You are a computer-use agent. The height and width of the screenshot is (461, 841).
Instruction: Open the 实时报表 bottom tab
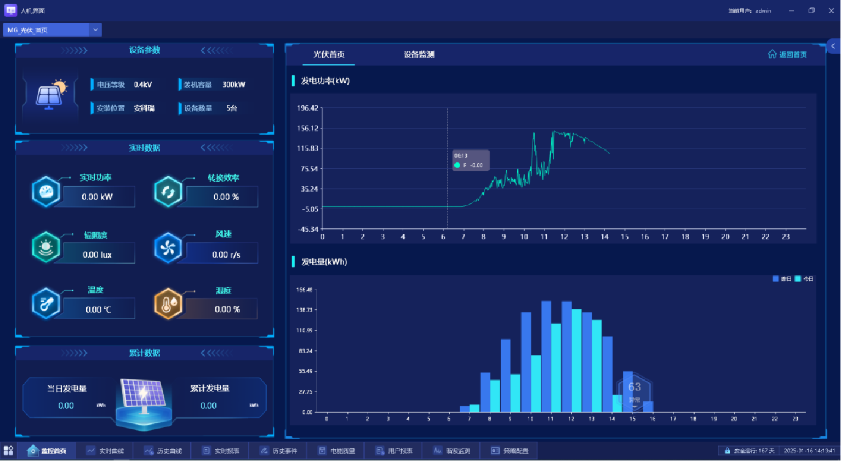click(x=220, y=451)
